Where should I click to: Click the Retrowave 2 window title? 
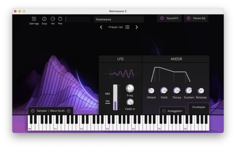[x=118, y=11]
